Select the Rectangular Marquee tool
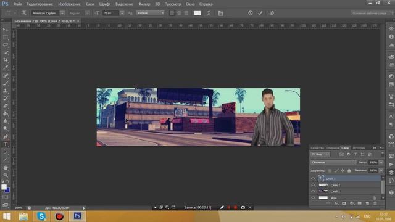Image resolution: width=395 pixels, height=222 pixels. click(6, 37)
